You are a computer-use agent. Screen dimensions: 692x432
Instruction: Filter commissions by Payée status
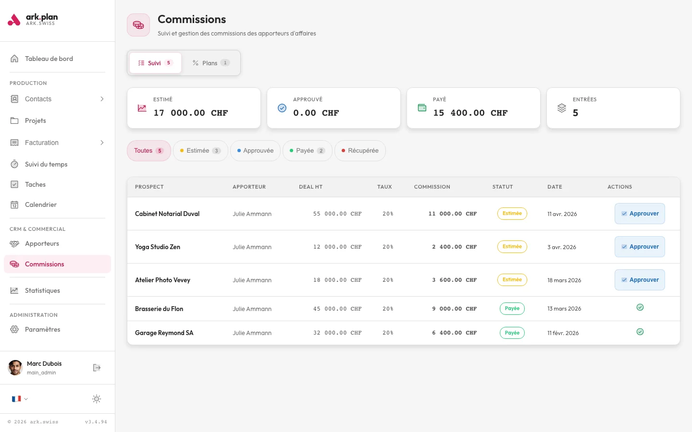point(307,151)
